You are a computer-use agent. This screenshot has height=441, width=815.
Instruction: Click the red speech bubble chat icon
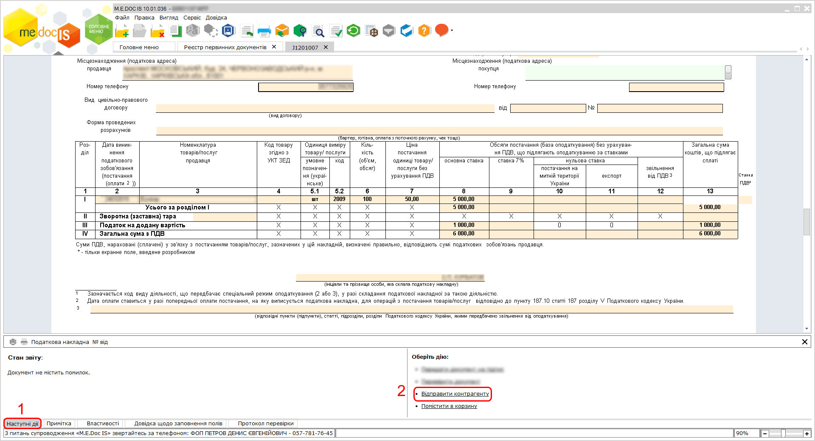442,31
